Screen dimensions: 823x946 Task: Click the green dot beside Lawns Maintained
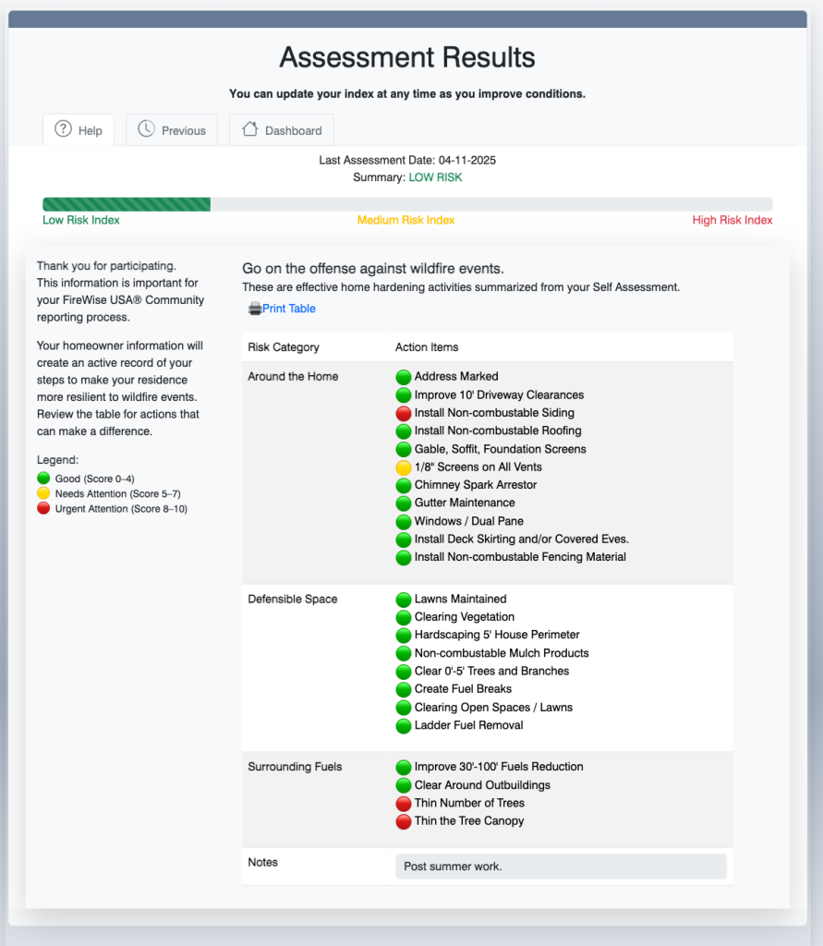[404, 600]
